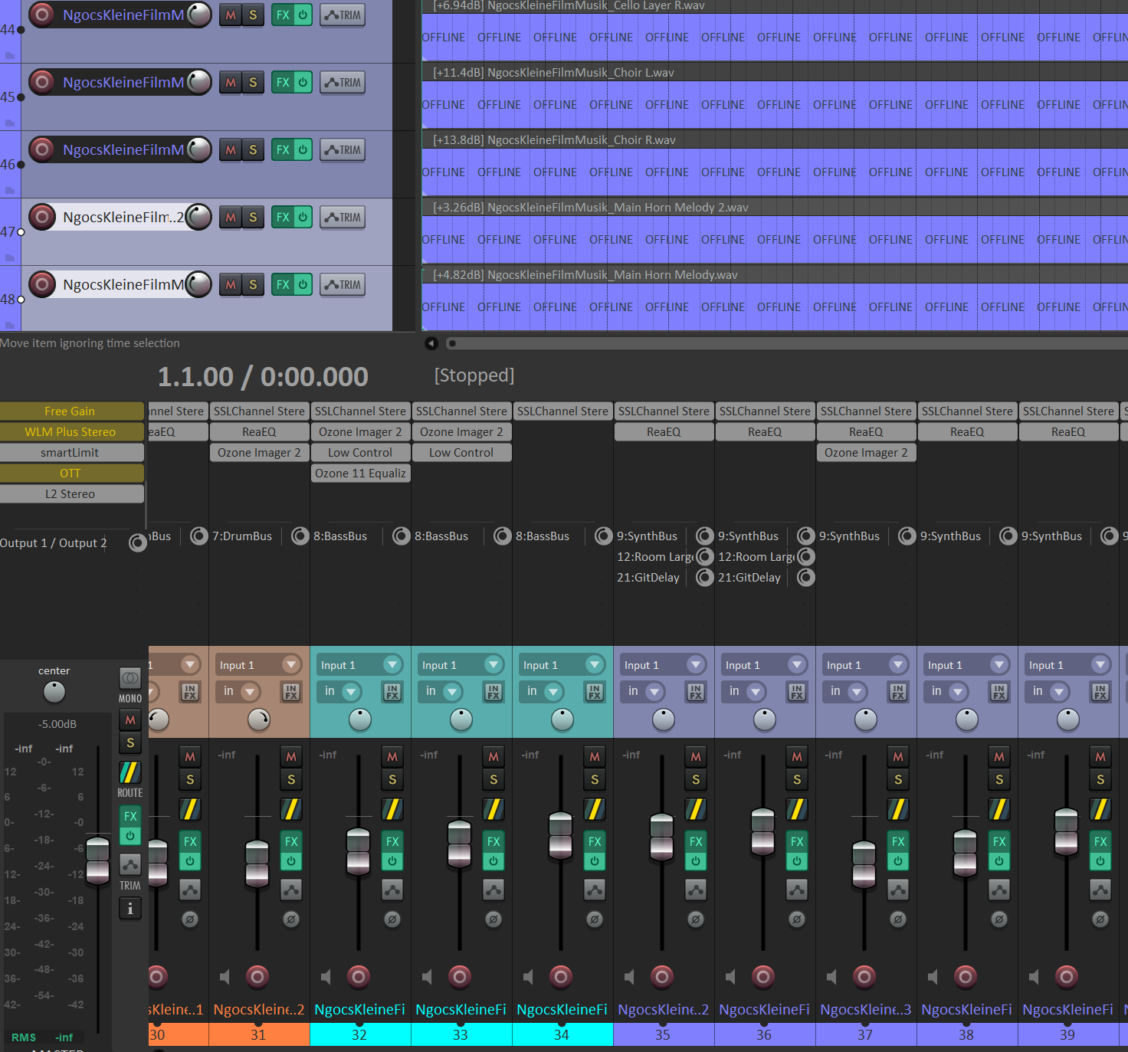Click send knob for 7:DrumBus
The image size is (1128, 1052).
click(x=300, y=536)
